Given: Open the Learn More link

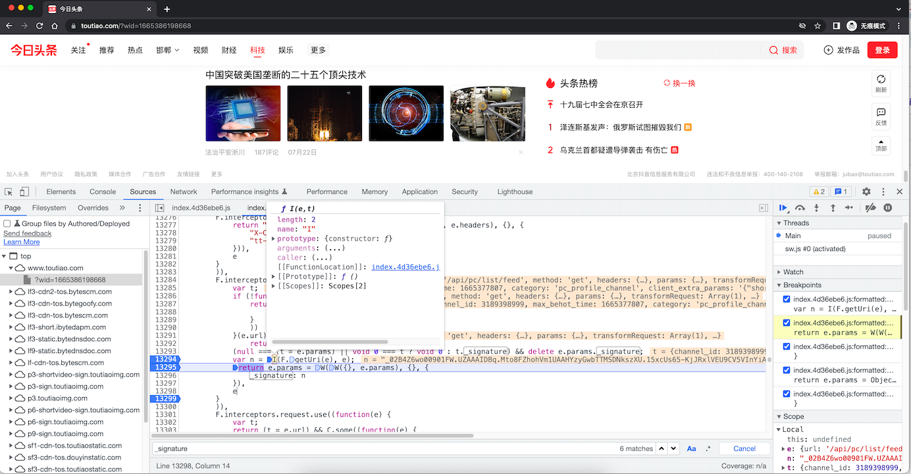Looking at the screenshot, I should (22, 242).
